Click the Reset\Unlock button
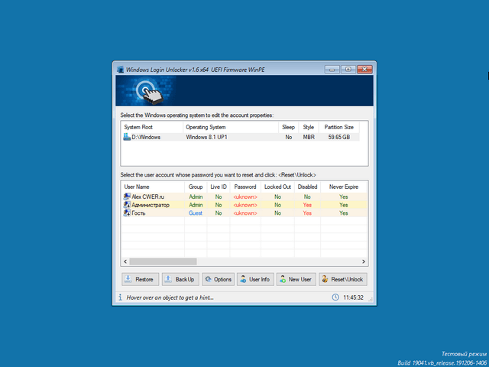 [343, 279]
